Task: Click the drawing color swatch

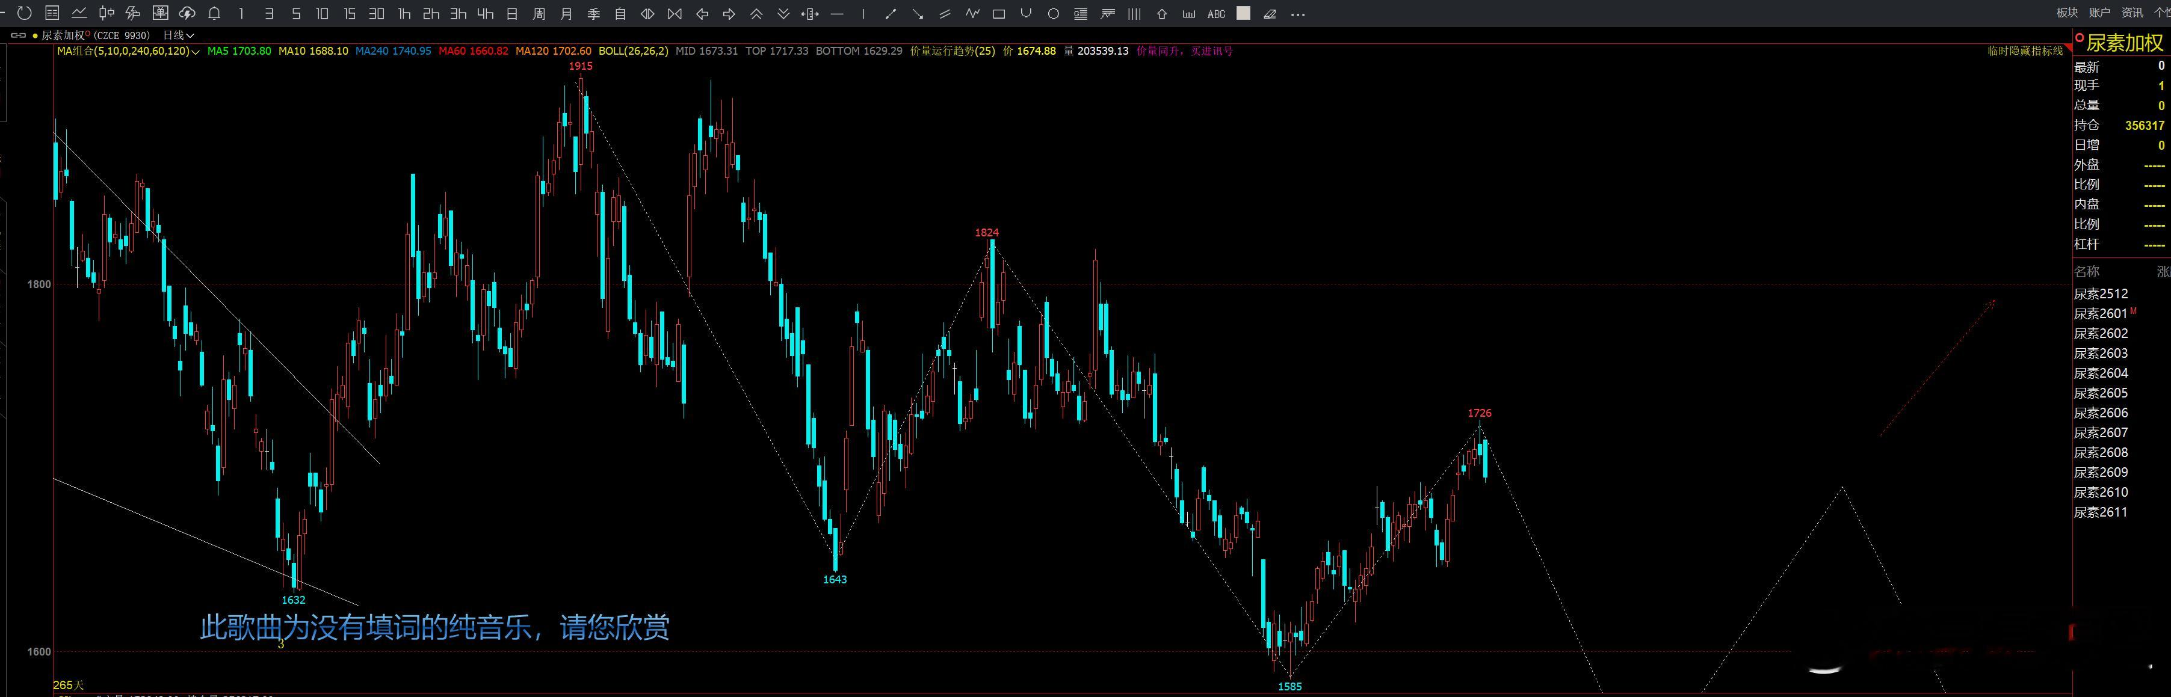Action: [x=1243, y=13]
